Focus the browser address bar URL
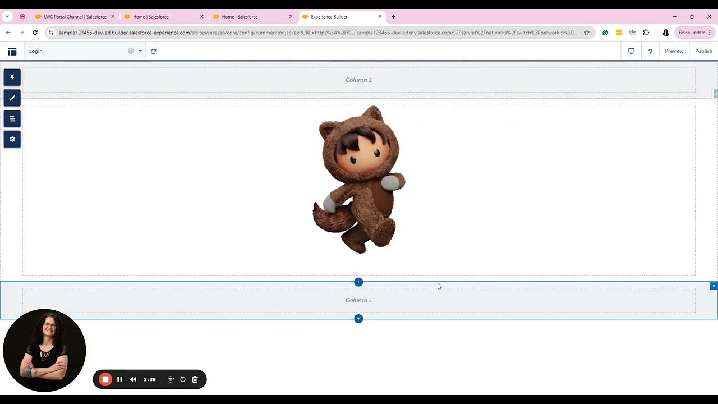The height and width of the screenshot is (404, 718). pyautogui.click(x=318, y=33)
